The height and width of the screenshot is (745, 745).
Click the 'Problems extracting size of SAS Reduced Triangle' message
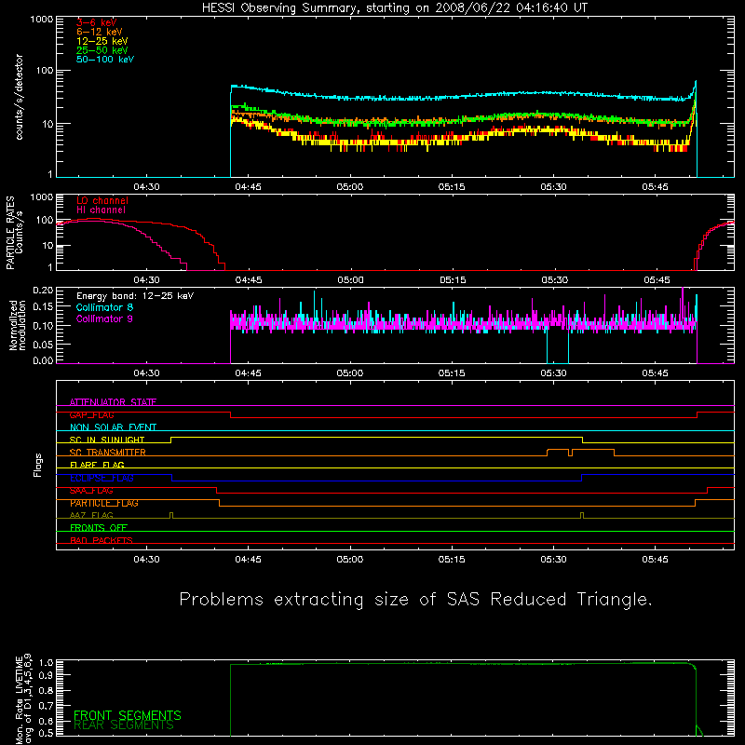point(415,600)
